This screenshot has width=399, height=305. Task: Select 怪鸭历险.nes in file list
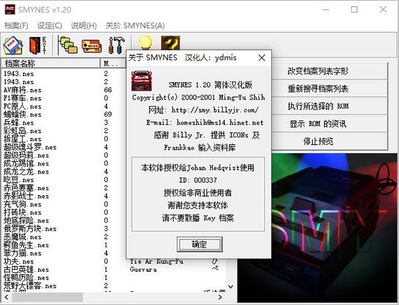coord(26,277)
